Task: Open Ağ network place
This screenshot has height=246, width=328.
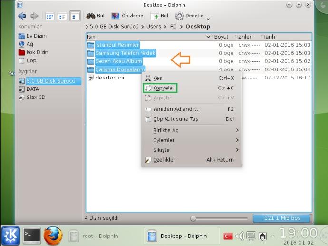Action: coord(26,44)
